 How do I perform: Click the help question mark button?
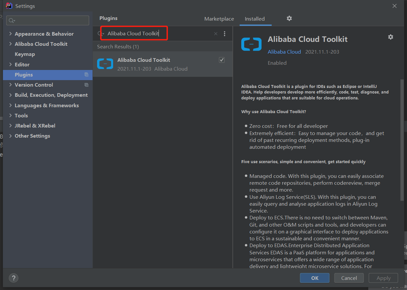point(13,278)
